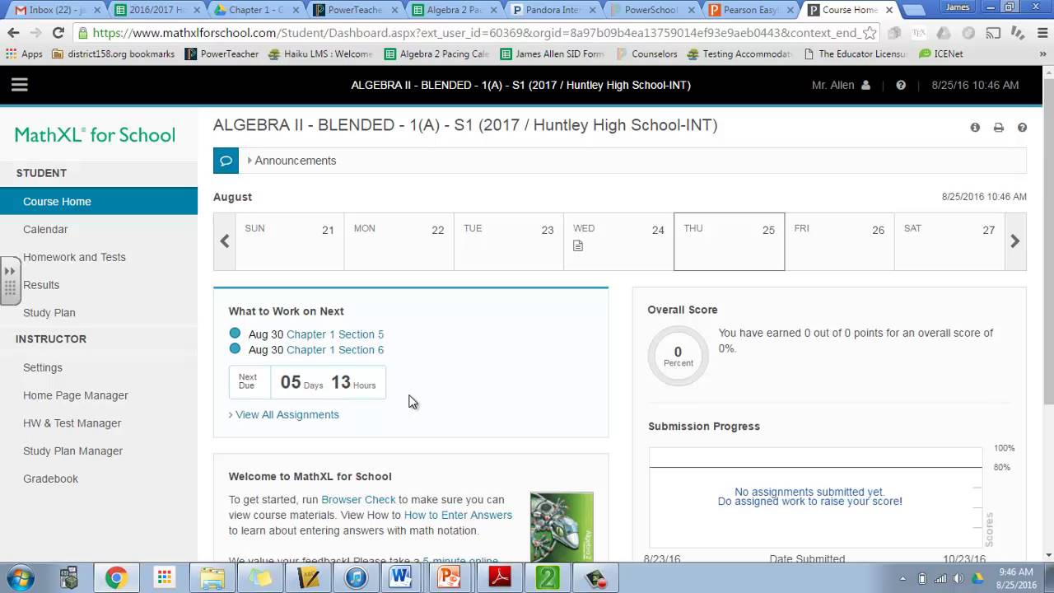Select Friday 26 in the calendar strip

tap(839, 241)
